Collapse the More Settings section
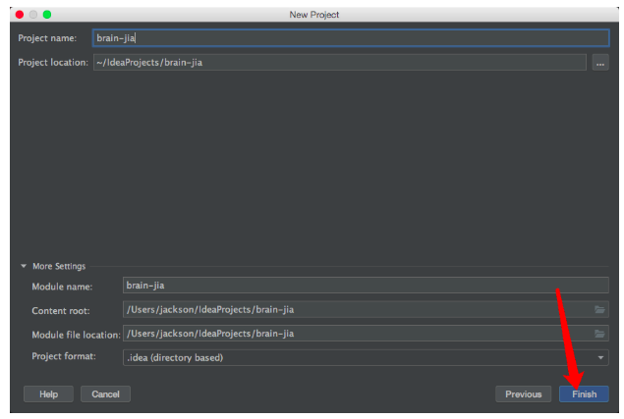The image size is (624, 419). (x=24, y=266)
